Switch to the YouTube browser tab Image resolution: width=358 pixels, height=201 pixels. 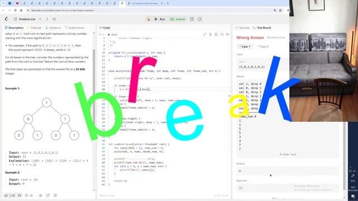point(17,3)
